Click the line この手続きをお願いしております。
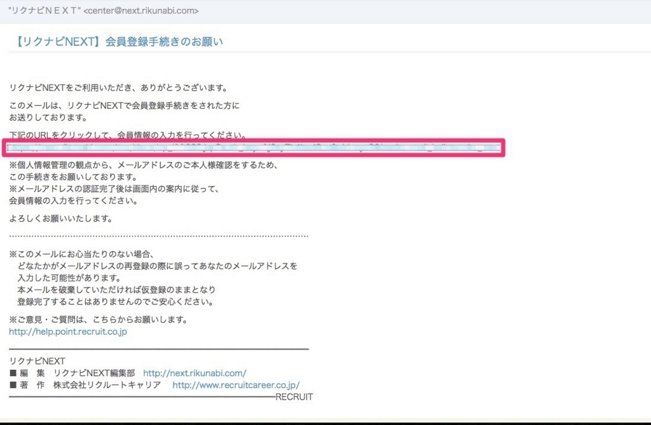Screen dimensions: 651x425 coord(74,177)
